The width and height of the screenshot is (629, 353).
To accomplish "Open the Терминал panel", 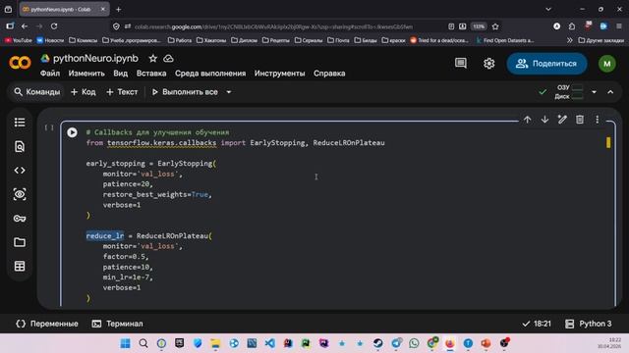I will (x=117, y=324).
